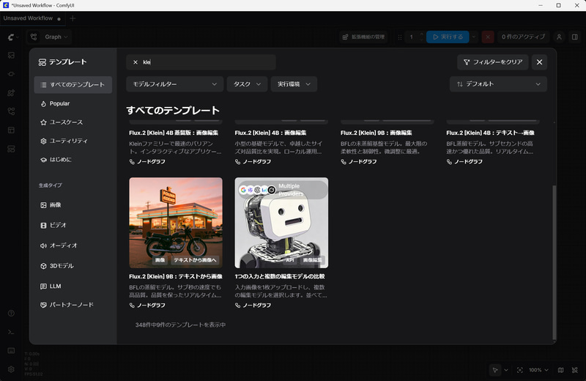Click the 0件のアクティブ queue button
586x381 pixels.
pyautogui.click(x=523, y=37)
